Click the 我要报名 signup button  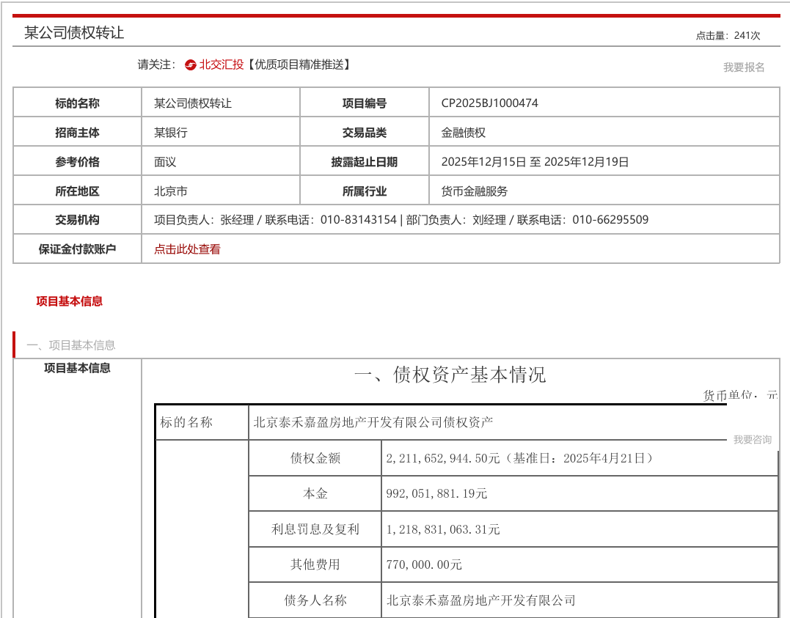point(743,67)
